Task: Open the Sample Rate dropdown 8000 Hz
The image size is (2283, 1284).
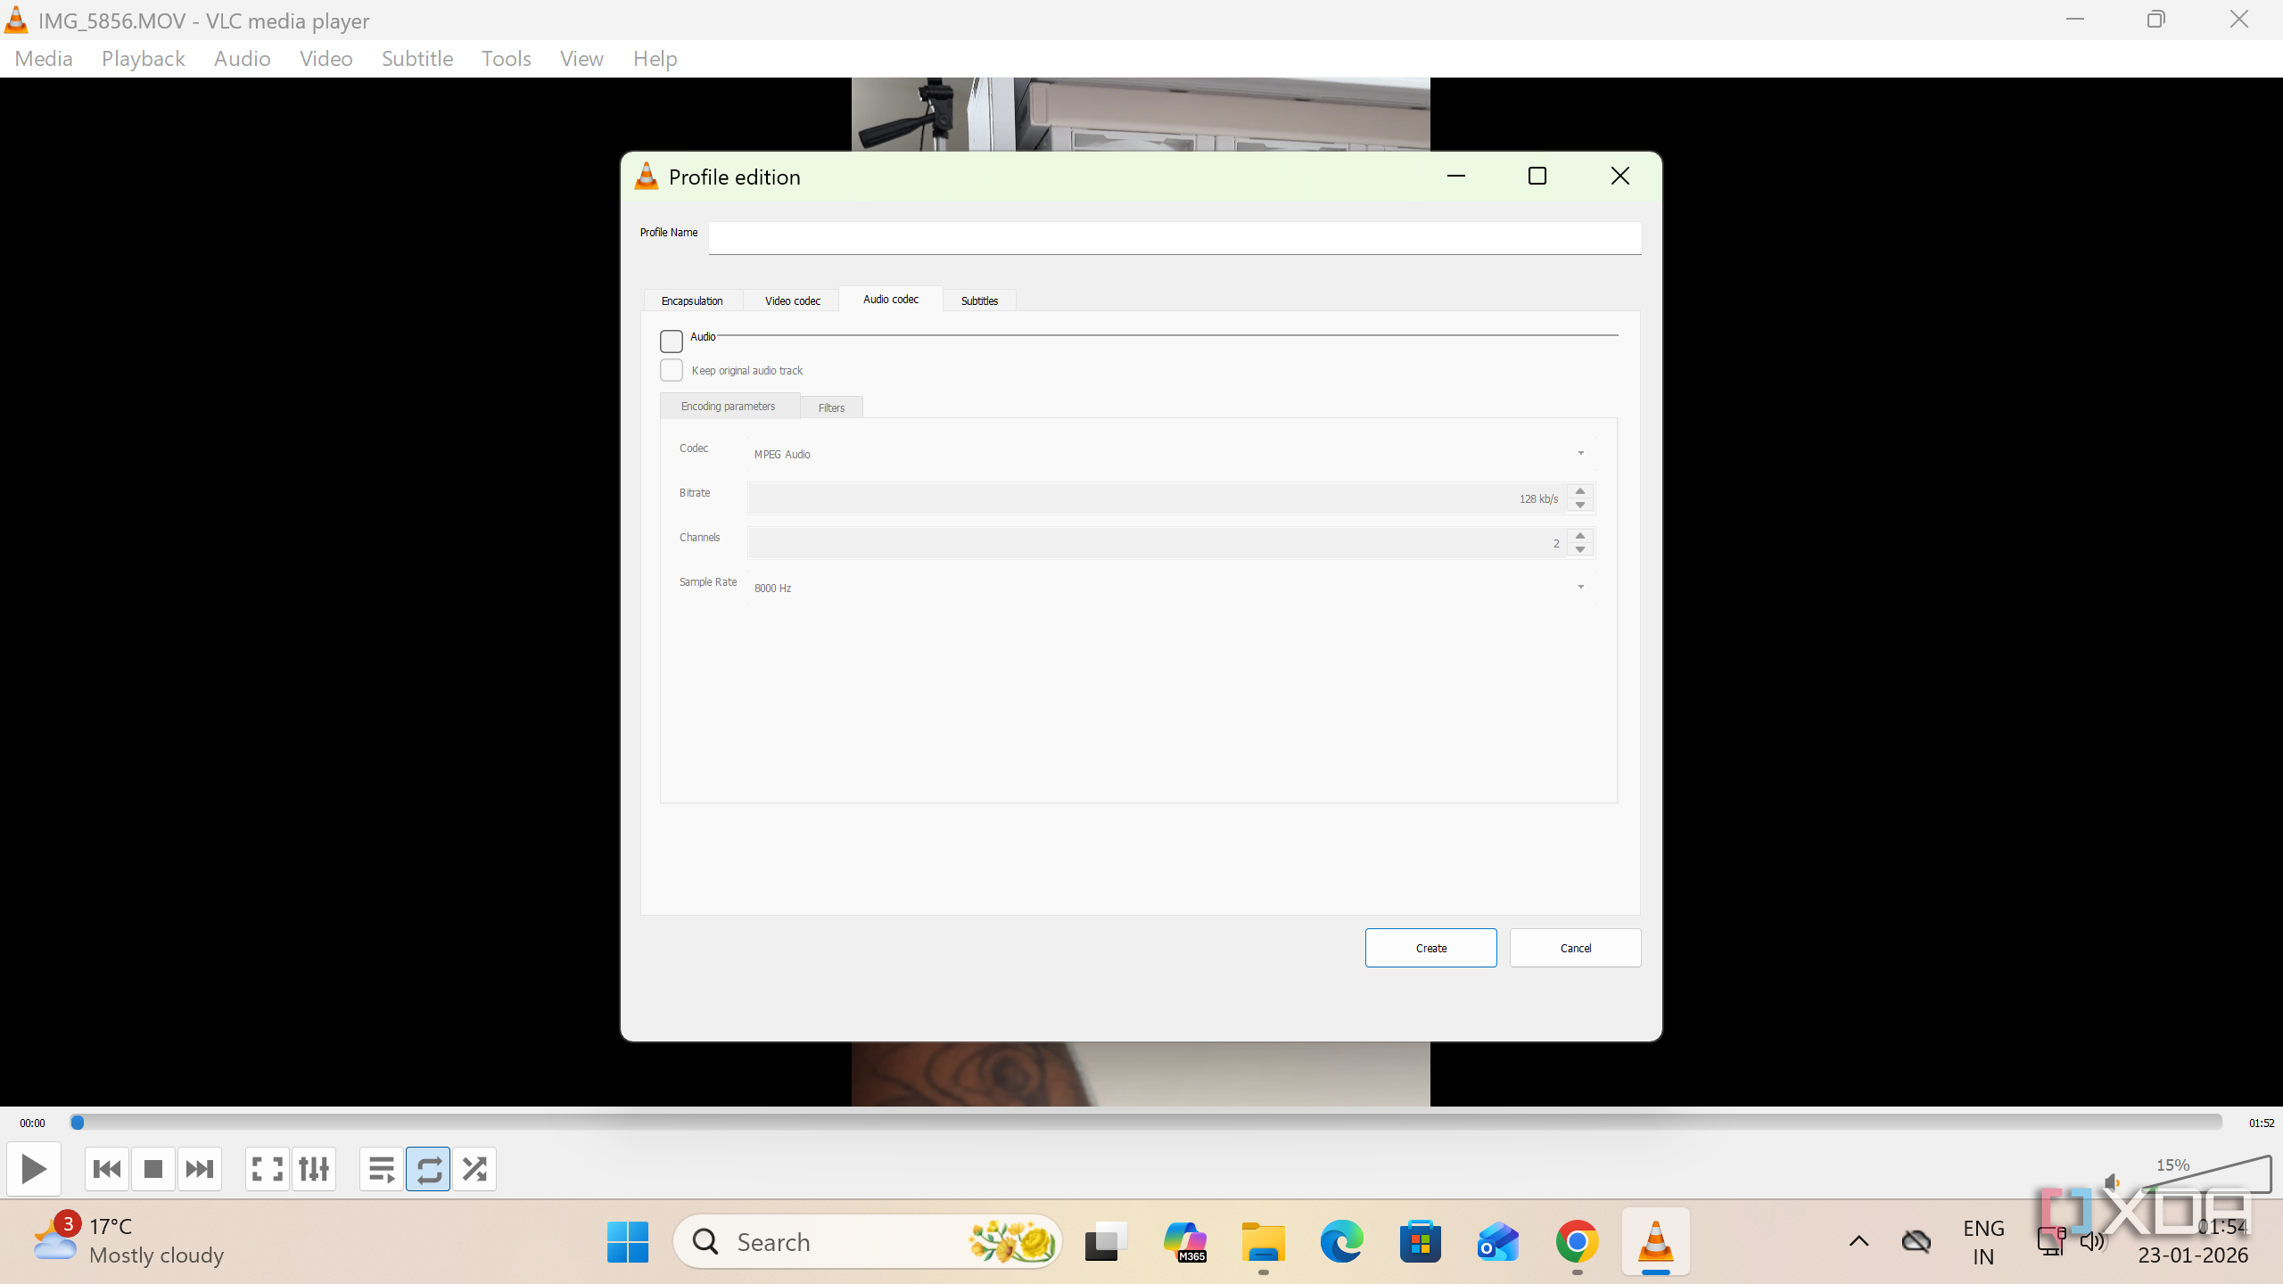Action: tap(1171, 588)
